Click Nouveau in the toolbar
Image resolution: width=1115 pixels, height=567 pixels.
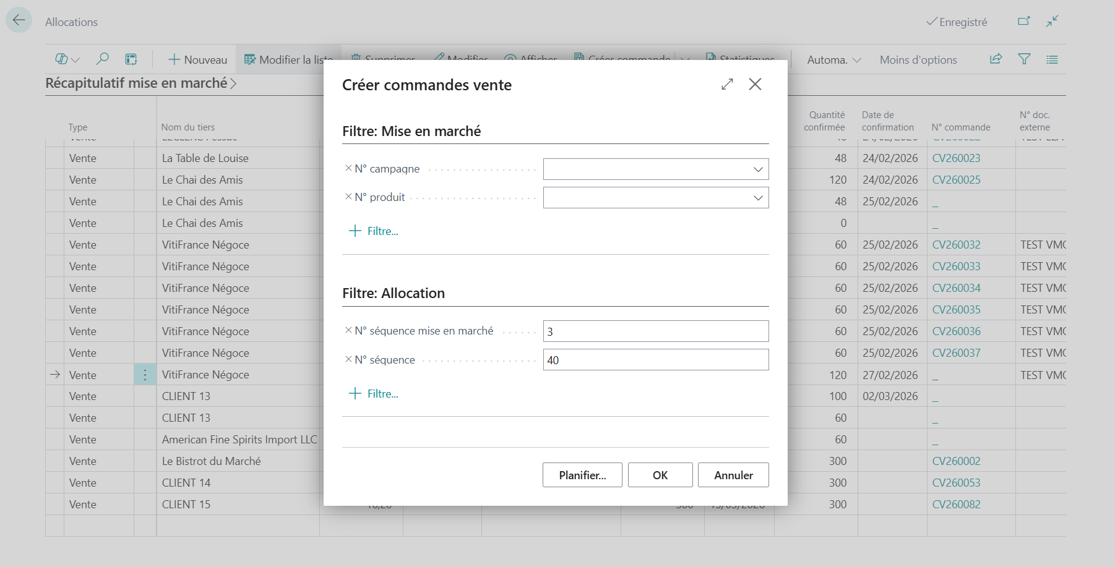(x=198, y=60)
